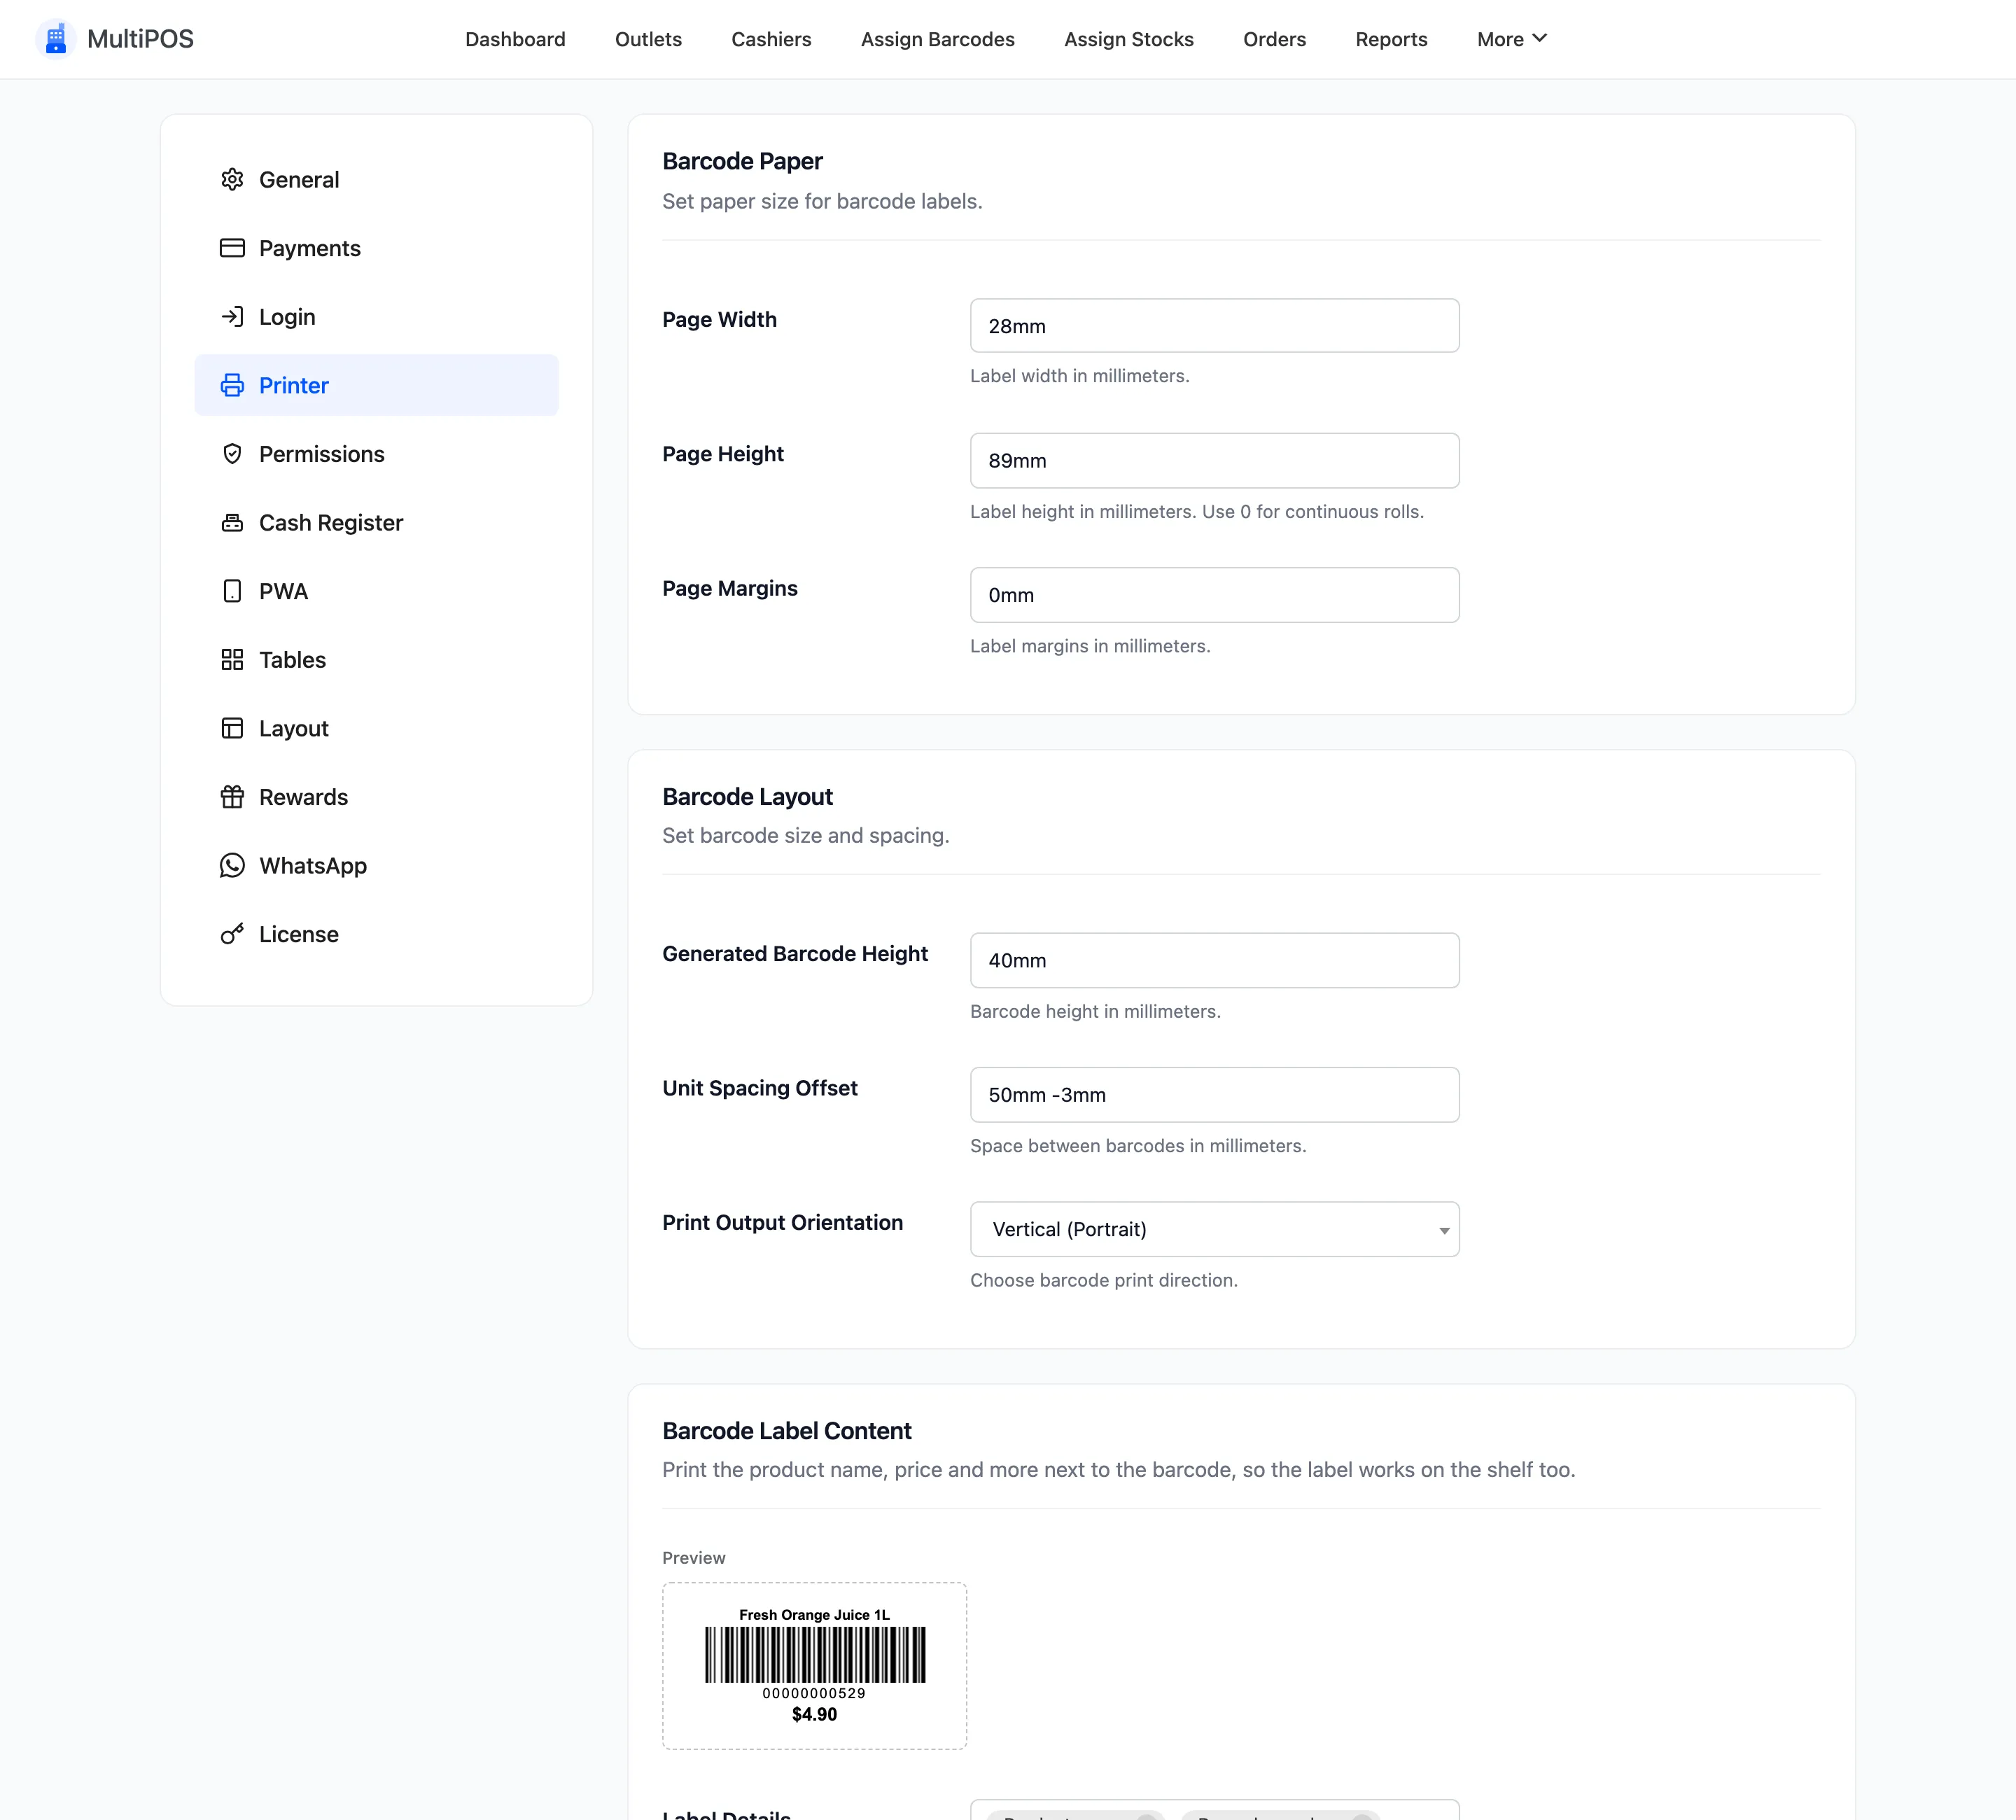Go to Assign Stocks
2016x1820 pixels.
[x=1128, y=39]
